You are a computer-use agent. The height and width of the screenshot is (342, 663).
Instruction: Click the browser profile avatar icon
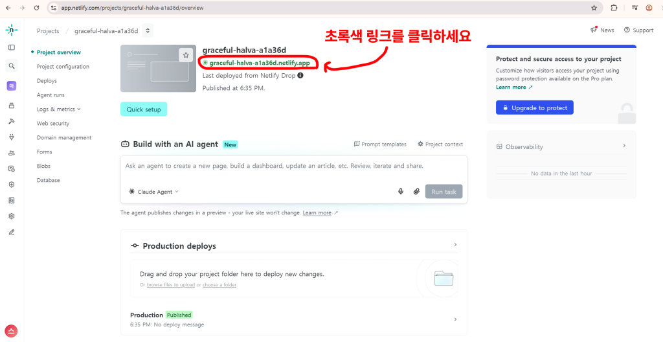(649, 8)
